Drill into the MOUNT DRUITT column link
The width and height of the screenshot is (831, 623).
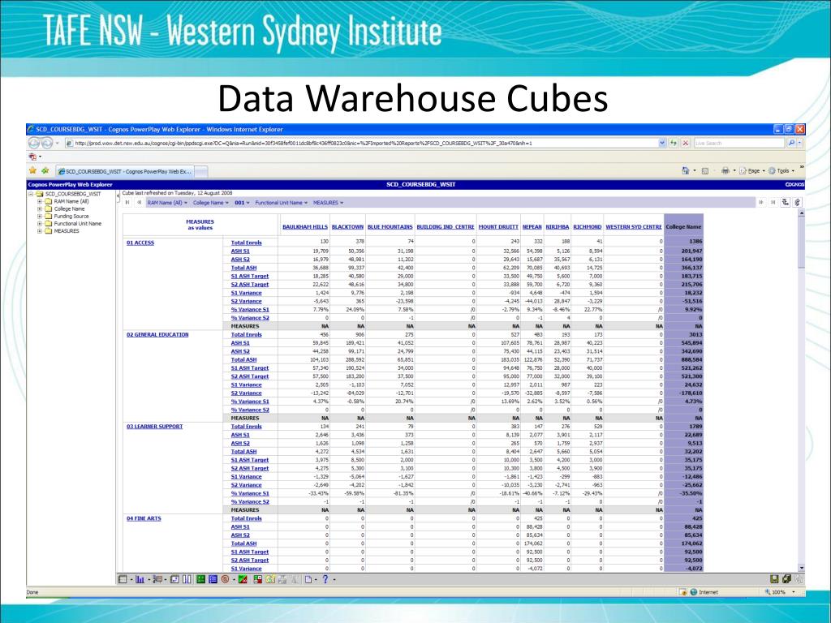pos(498,227)
